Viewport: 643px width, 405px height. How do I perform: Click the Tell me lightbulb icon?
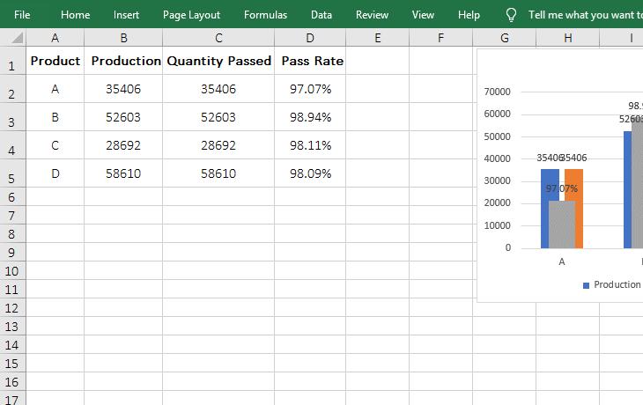click(511, 15)
